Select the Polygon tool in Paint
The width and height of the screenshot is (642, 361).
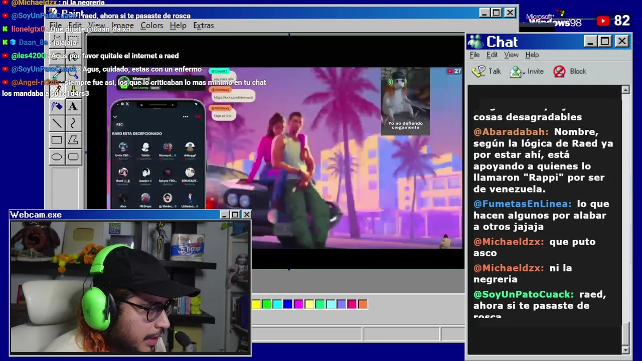click(x=73, y=140)
